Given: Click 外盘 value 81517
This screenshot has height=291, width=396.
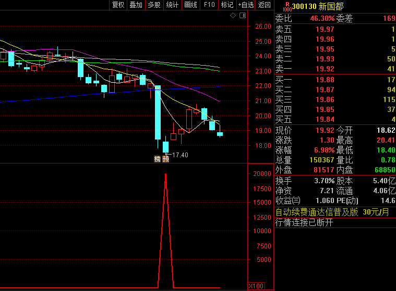Looking at the screenshot, I should [x=324, y=170].
